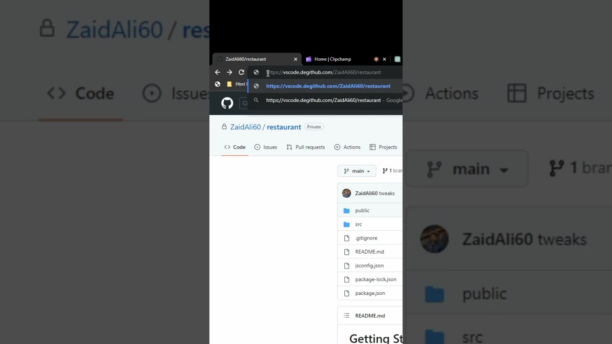Click the recording indicator on Clipchamp tab
Viewport: 612px width, 344px height.
(x=376, y=59)
